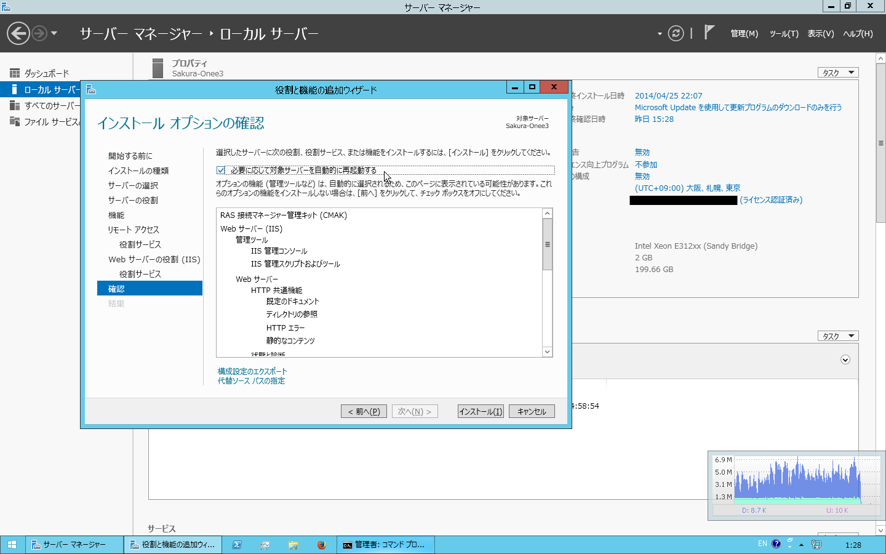Click the network tray icon
This screenshot has height=554, width=886.
click(x=816, y=544)
